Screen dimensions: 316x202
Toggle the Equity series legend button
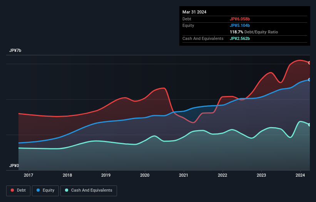(45, 190)
